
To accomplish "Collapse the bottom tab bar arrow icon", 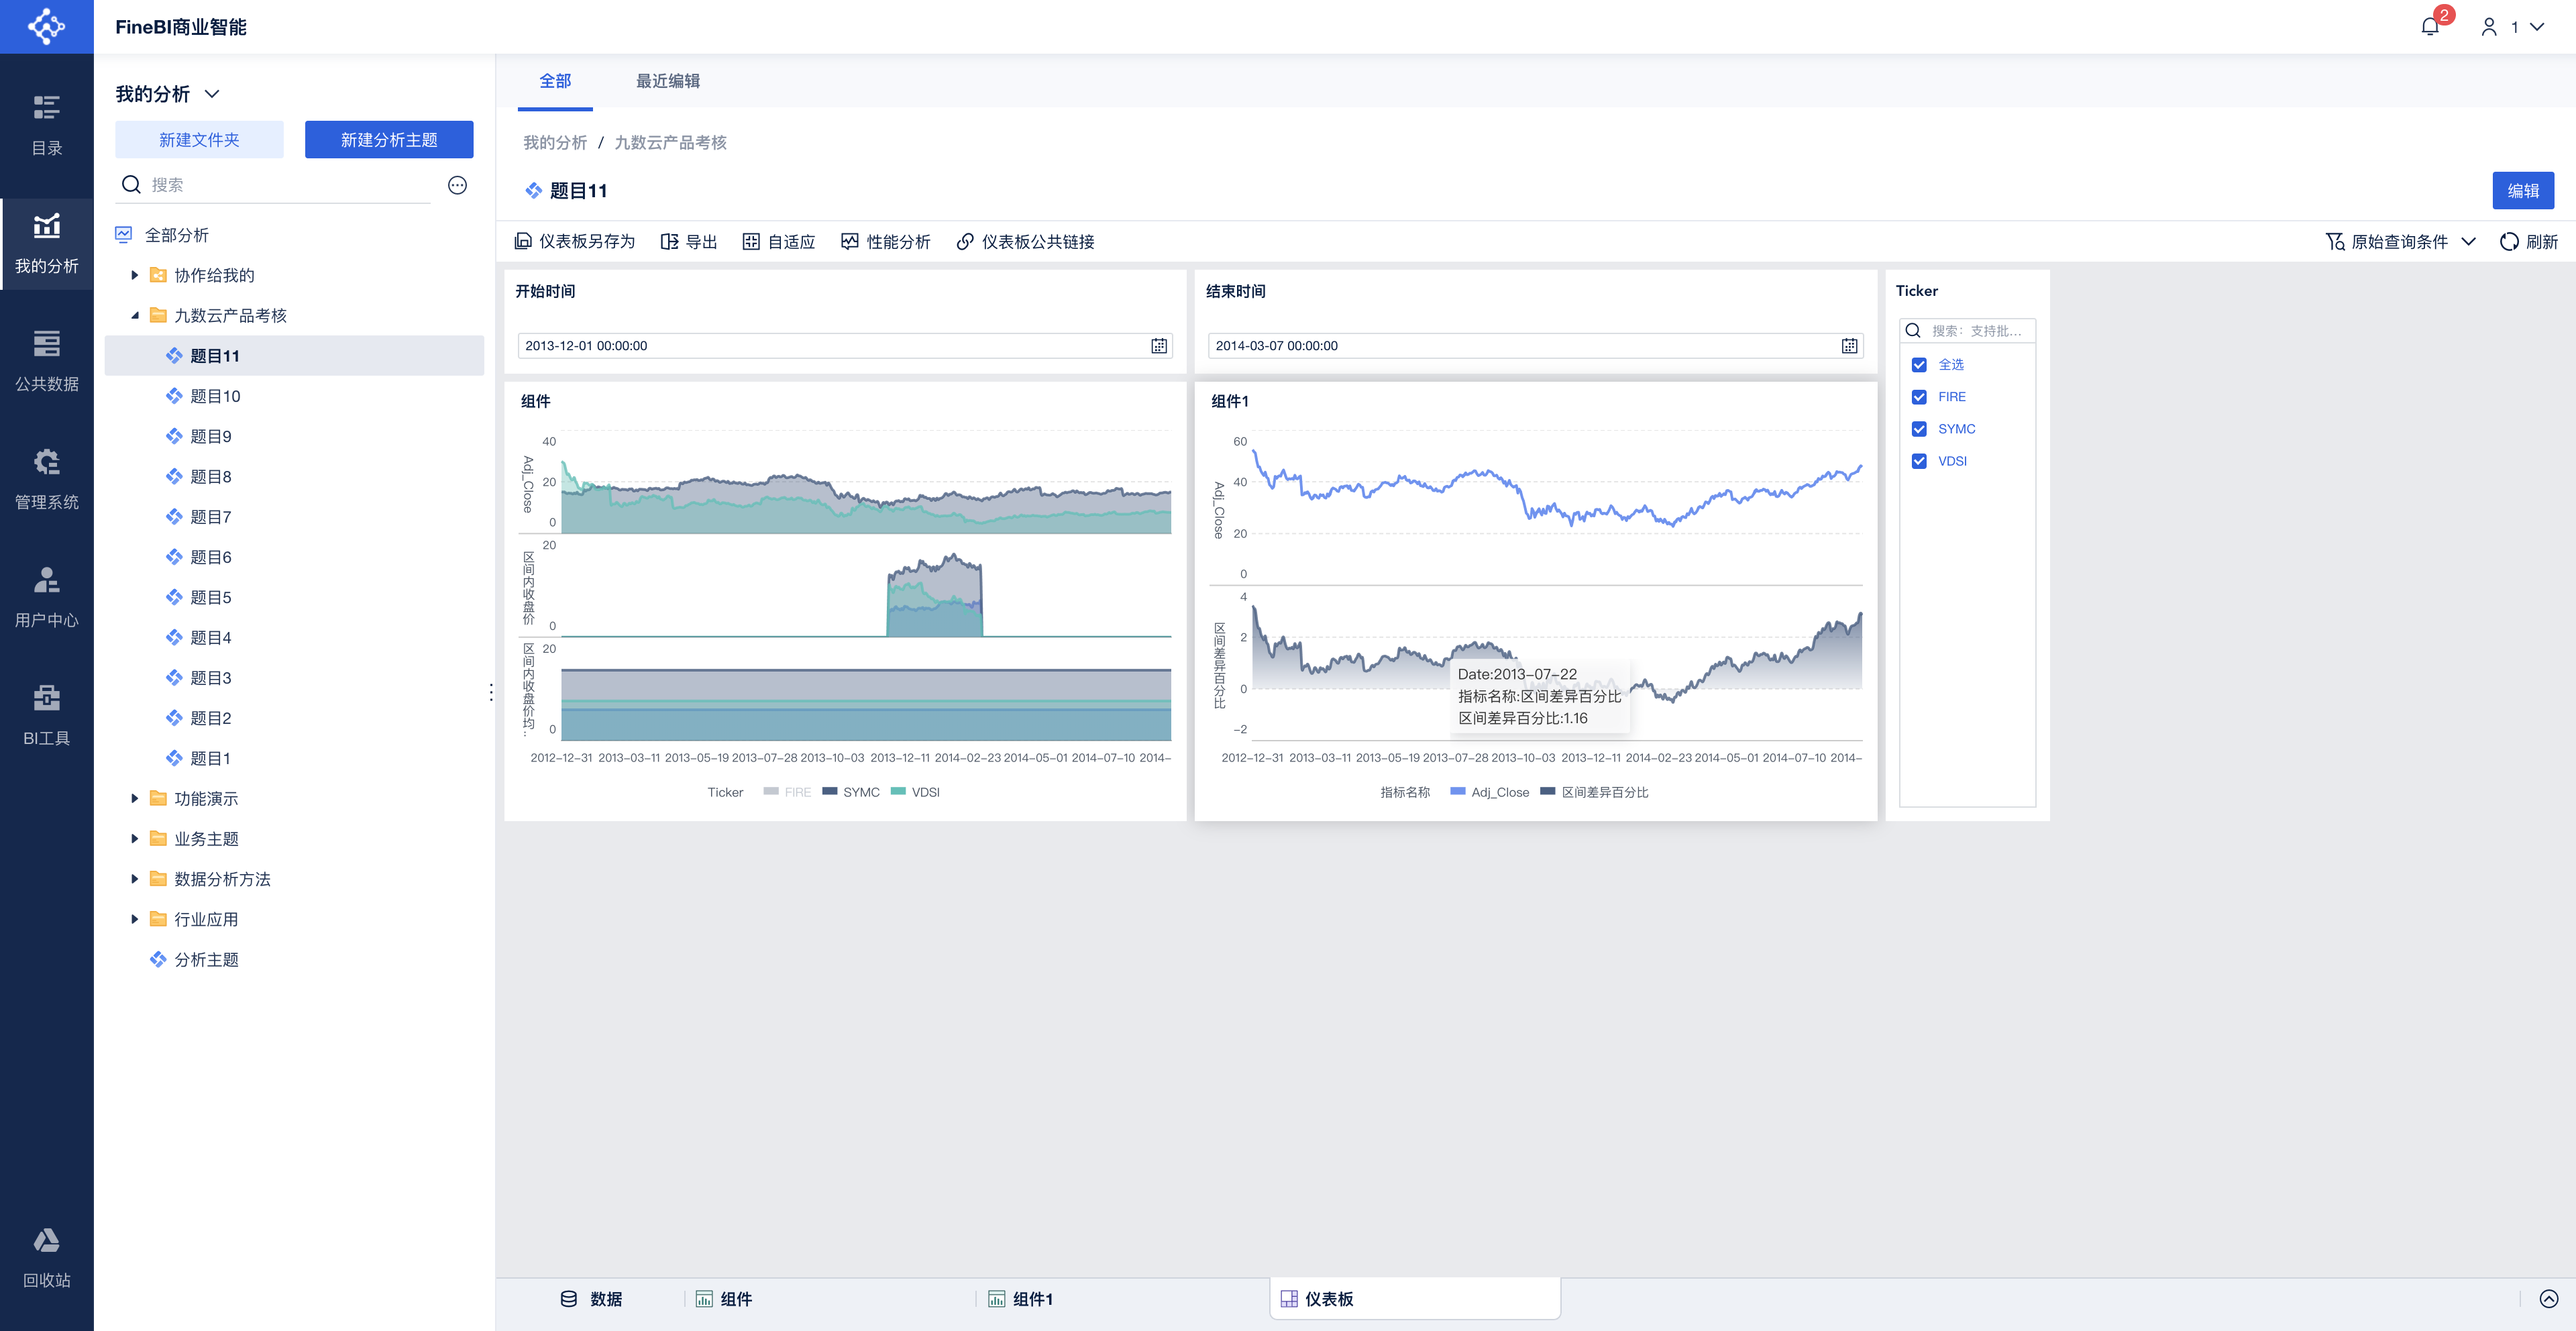I will [x=2548, y=1299].
